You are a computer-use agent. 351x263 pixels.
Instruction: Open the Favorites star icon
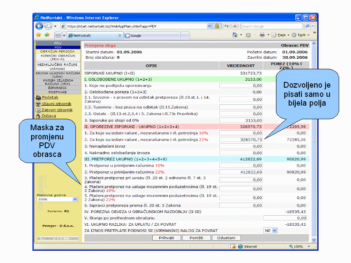(38, 35)
